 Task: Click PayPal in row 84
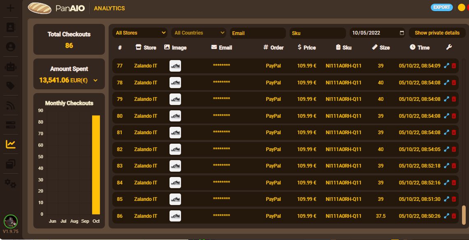[x=274, y=182]
